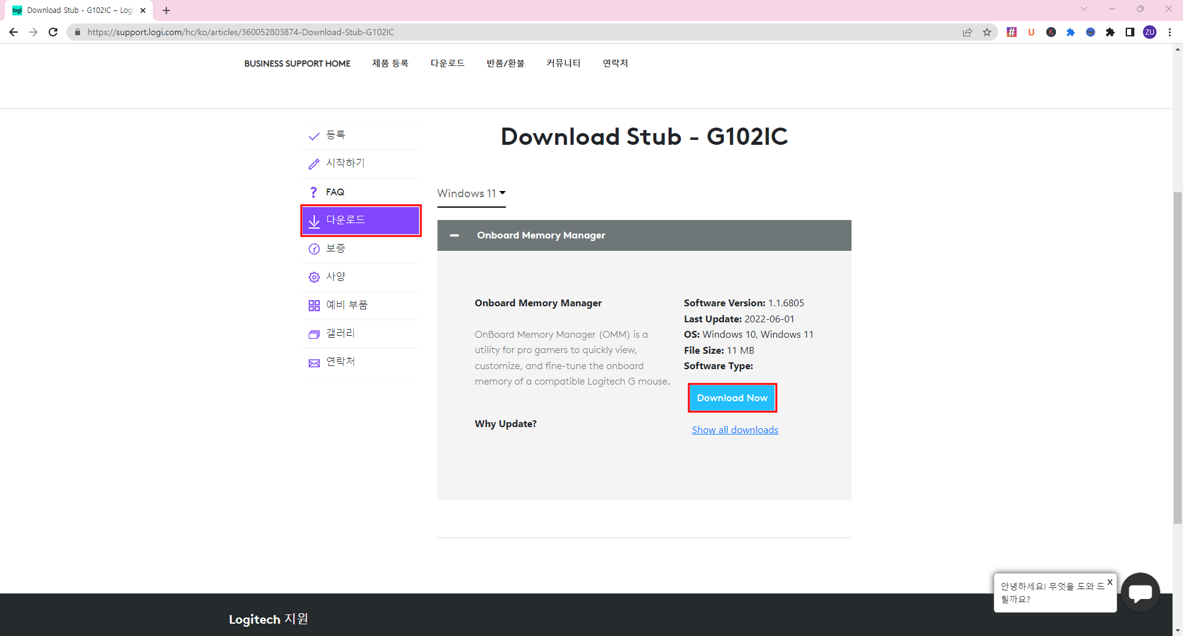This screenshot has height=636, width=1183.
Task: Open the Windows 11 OS dropdown
Action: [471, 194]
